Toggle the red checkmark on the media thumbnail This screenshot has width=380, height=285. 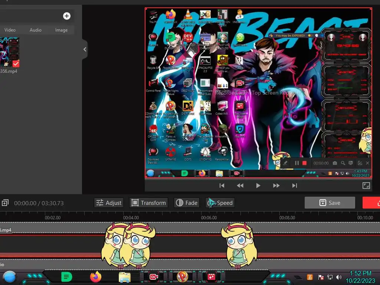point(16,64)
